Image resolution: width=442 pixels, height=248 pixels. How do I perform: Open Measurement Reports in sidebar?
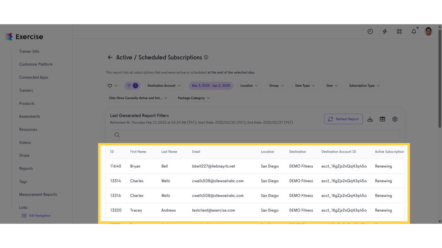coord(38,194)
